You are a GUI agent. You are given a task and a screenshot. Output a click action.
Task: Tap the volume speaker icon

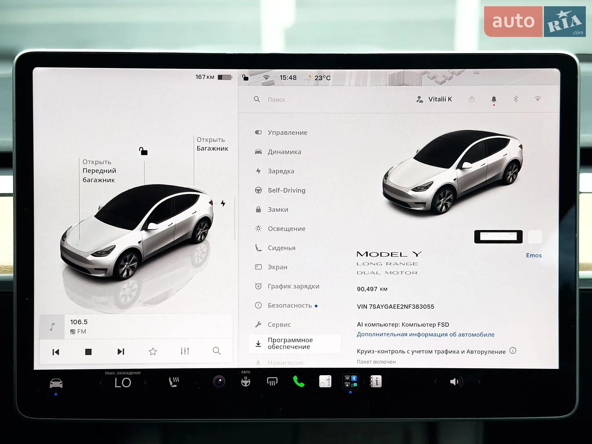click(x=456, y=382)
